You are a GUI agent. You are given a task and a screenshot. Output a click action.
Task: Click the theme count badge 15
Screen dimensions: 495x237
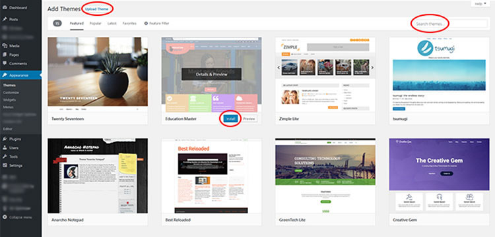pyautogui.click(x=57, y=24)
